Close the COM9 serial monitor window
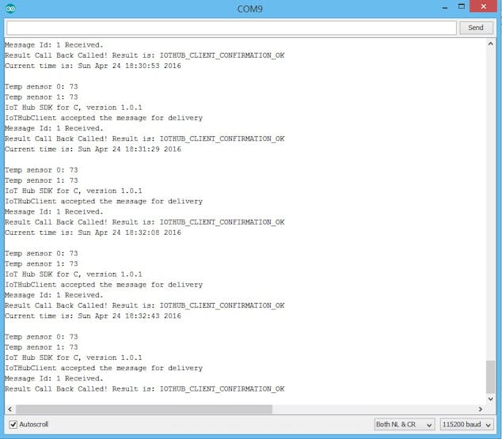The height and width of the screenshot is (439, 502). (x=484, y=6)
